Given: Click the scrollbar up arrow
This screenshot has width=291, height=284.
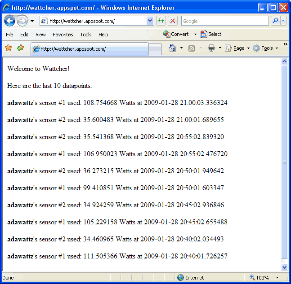Looking at the screenshot, I should pyautogui.click(x=284, y=61).
